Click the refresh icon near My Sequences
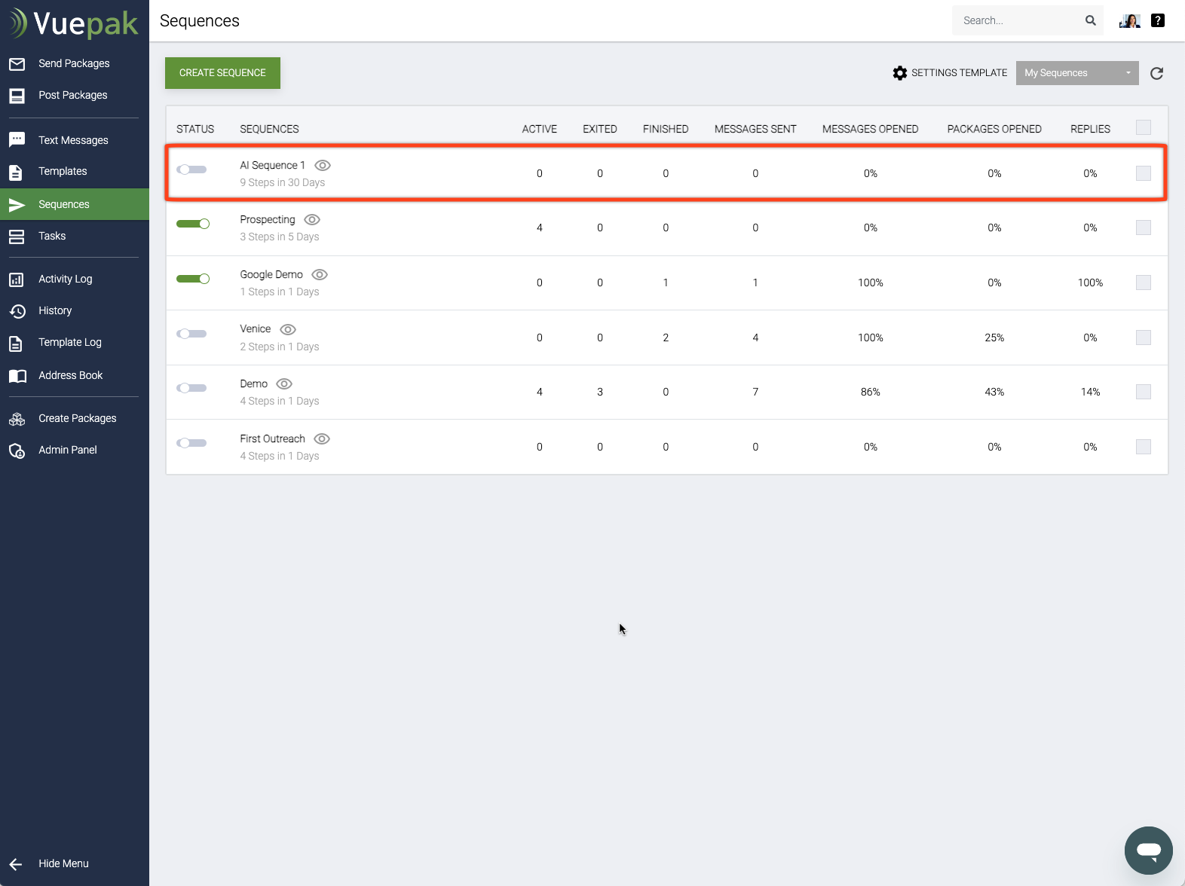 (x=1156, y=73)
